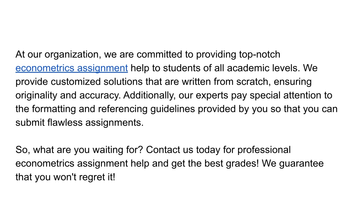This screenshot has width=357, height=200.
Task: Click the word 'originality' in the paragraph
Action: (36, 95)
